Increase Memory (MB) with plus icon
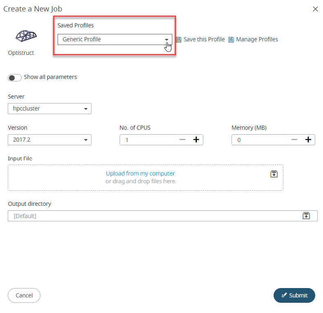This screenshot has height=313, width=323. pos(308,140)
